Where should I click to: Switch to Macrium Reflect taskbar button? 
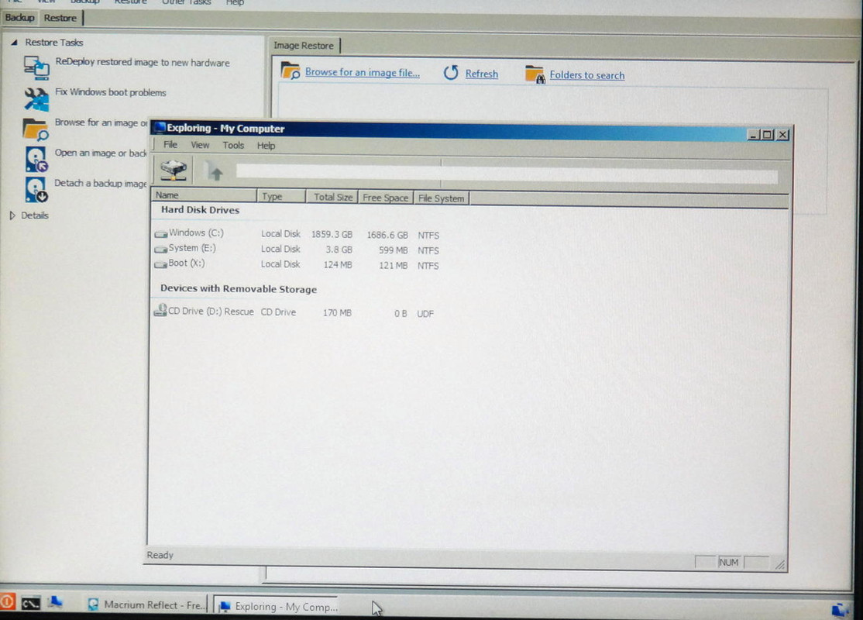pyautogui.click(x=146, y=604)
